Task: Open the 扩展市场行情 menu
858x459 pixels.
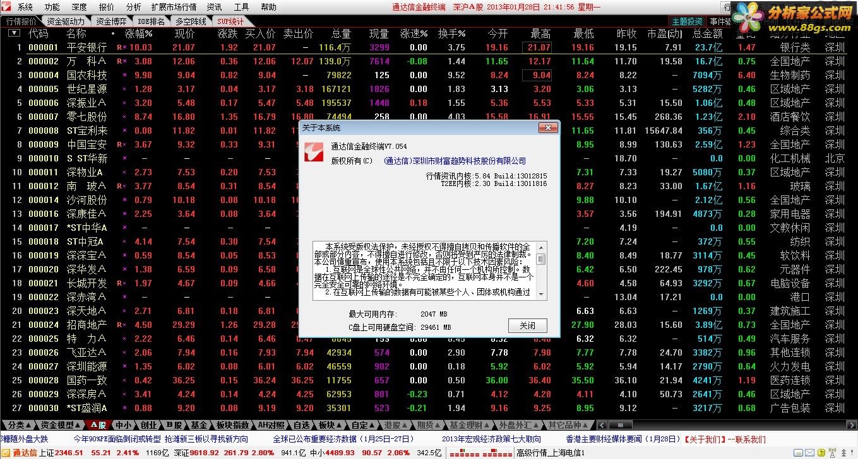Action: (x=174, y=7)
